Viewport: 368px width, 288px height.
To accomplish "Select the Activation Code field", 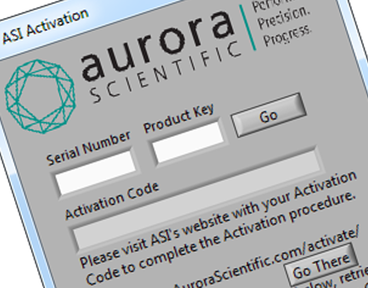I will point(197,200).
